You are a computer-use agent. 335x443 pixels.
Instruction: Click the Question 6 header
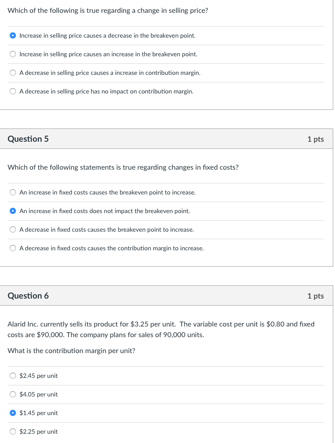[x=28, y=295]
